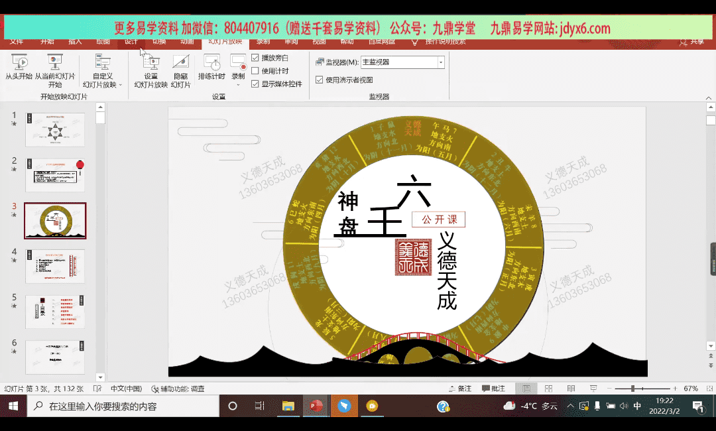
Task: Expand the 自定义幻灯片放映 dropdown
Action: (120, 85)
